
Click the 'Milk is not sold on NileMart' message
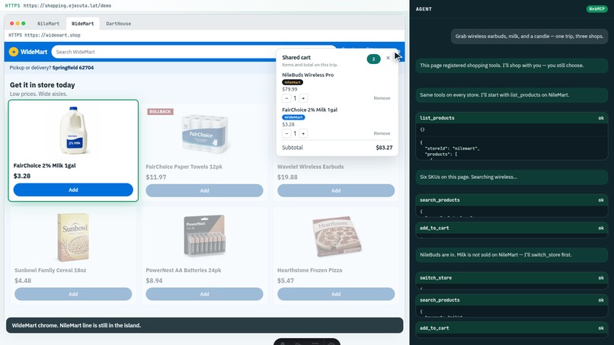512,255
